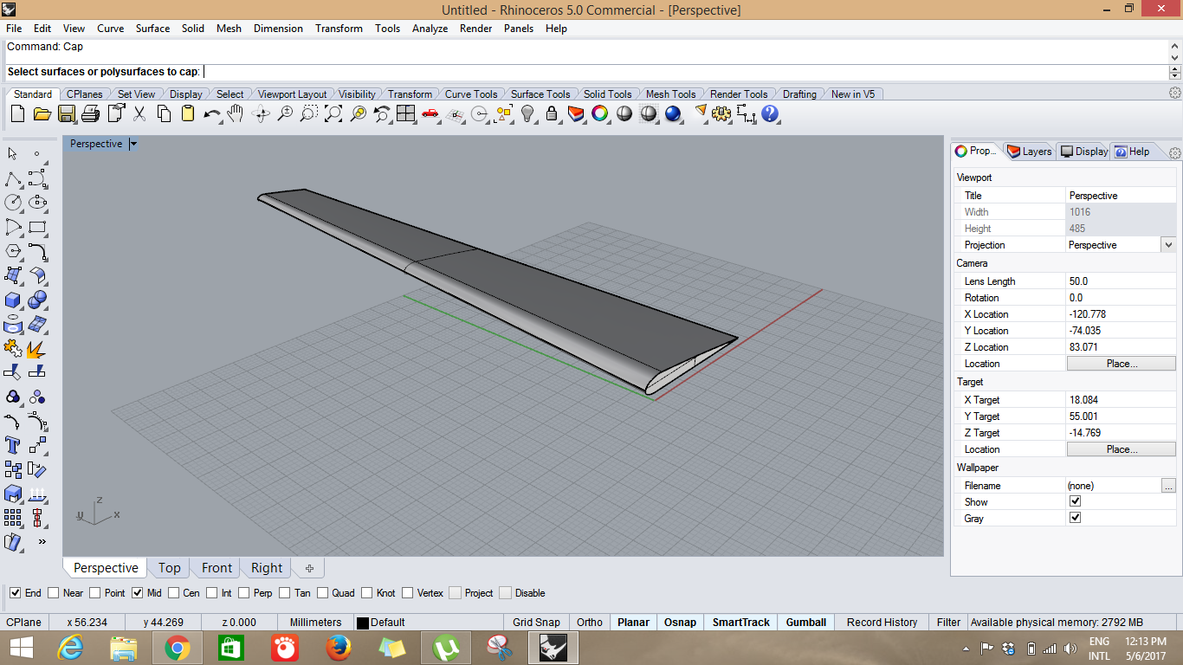Open the File menu
This screenshot has height=665, width=1183.
pos(14,29)
